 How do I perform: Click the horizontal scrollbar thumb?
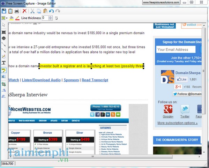(93, 157)
